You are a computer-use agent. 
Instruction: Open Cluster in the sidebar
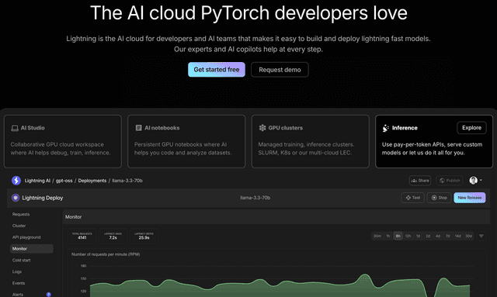[x=19, y=226]
